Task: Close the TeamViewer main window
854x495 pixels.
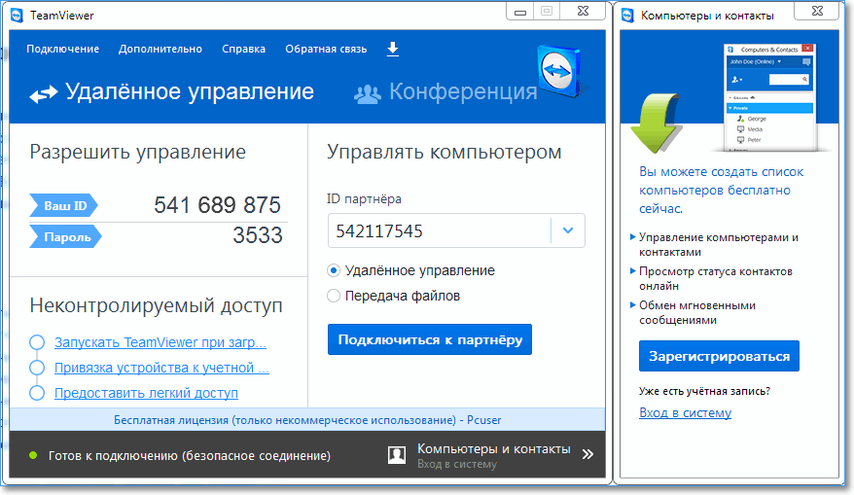Action: coord(583,11)
